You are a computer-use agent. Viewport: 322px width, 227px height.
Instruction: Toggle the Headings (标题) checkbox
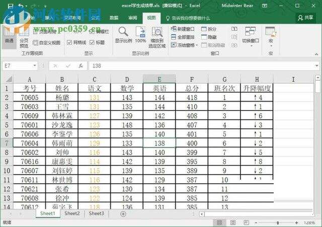click(x=92, y=42)
